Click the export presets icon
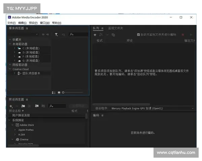The image size is (202, 161). pos(43,106)
